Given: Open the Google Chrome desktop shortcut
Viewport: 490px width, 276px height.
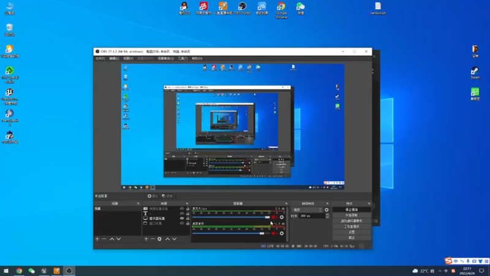Looking at the screenshot, I should point(281,10).
